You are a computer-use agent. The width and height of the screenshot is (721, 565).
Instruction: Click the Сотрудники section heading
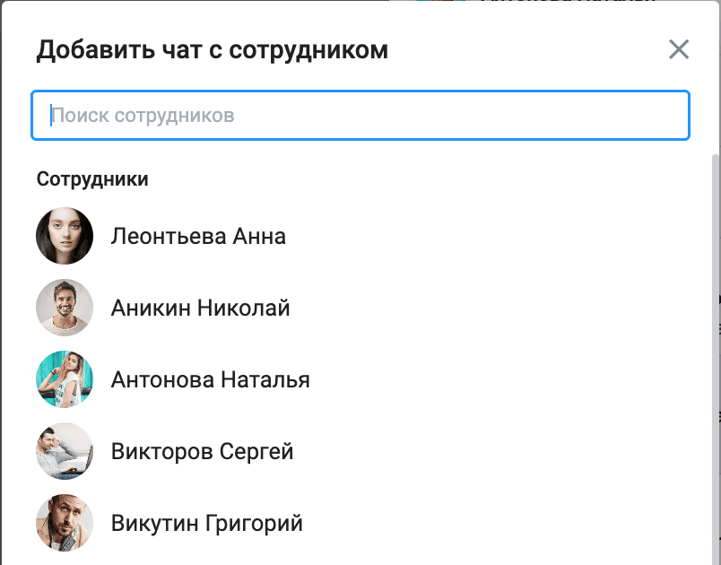tap(92, 179)
